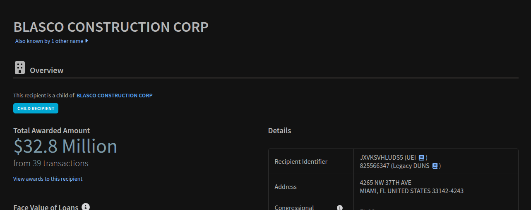Show info for Face Value of Loans

coord(86,207)
